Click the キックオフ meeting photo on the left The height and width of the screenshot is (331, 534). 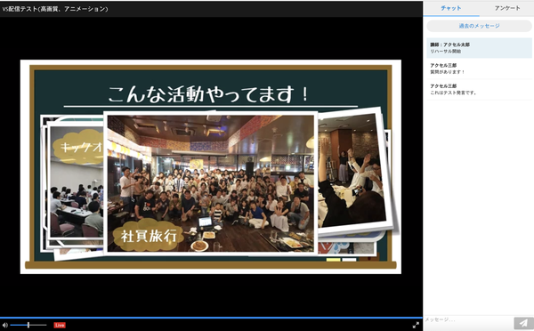click(76, 182)
